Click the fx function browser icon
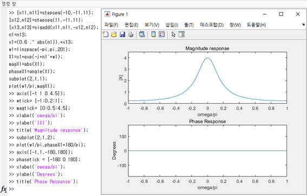Image resolution: width=307 pixels, height=196 pixels. [x=4, y=189]
